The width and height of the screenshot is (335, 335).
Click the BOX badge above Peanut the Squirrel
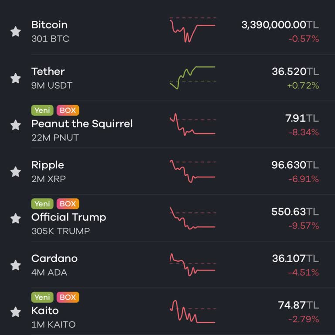pyautogui.click(x=68, y=110)
